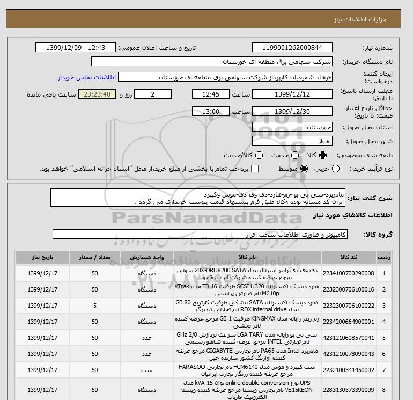This screenshot has height=400, width=413.
Task: Click the شماره نیاز number field
Action: pos(292,48)
